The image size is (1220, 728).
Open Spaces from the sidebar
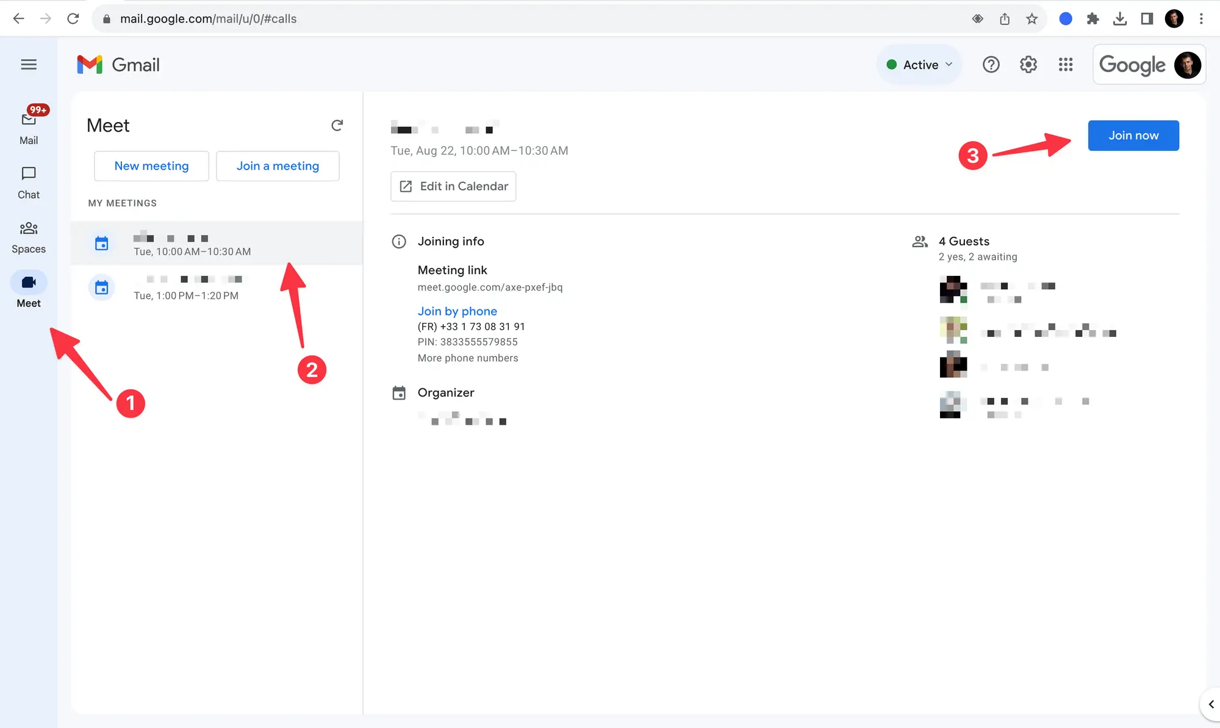click(x=28, y=234)
